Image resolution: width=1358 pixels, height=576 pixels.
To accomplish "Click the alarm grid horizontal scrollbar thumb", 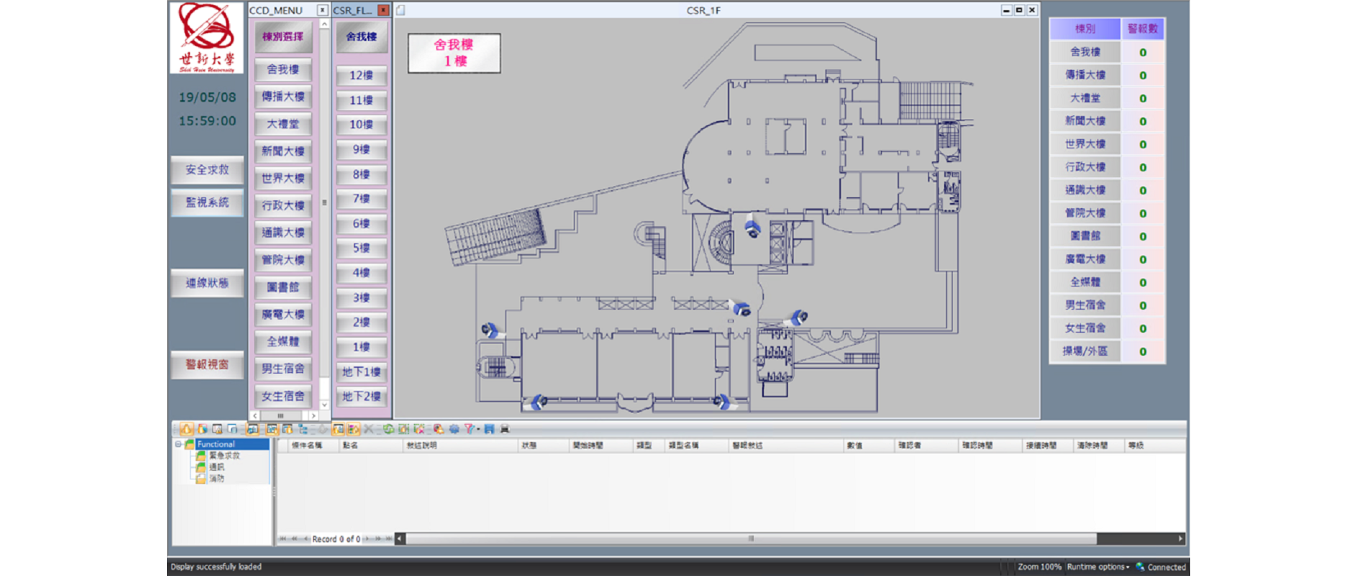I will click(x=751, y=539).
